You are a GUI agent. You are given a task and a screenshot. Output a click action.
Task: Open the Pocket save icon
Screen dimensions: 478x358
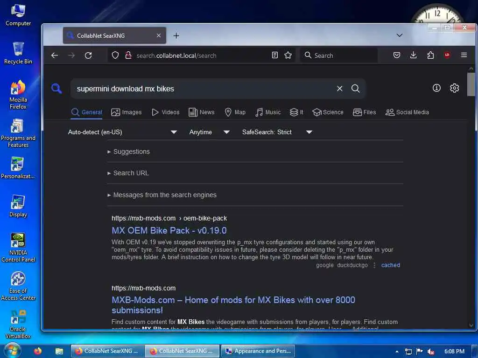397,55
